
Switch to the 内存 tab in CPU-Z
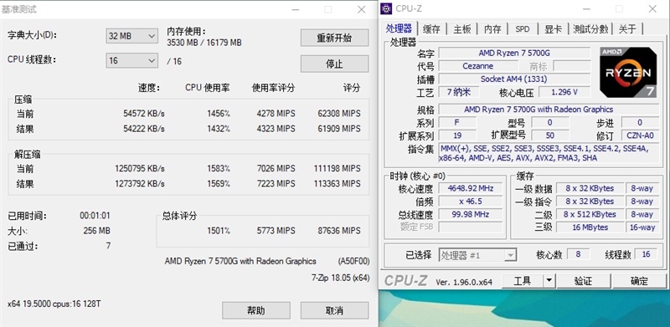pos(492,29)
